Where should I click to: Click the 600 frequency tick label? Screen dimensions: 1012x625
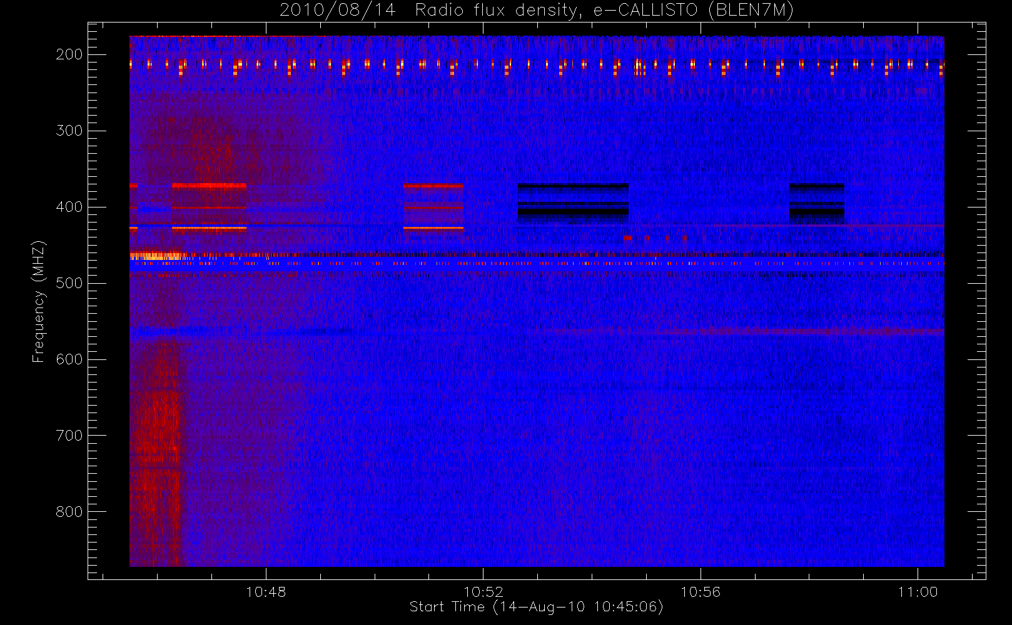[69, 359]
